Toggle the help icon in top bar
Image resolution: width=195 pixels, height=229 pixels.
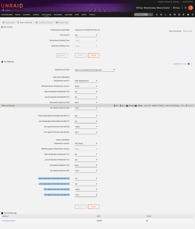[188, 15]
